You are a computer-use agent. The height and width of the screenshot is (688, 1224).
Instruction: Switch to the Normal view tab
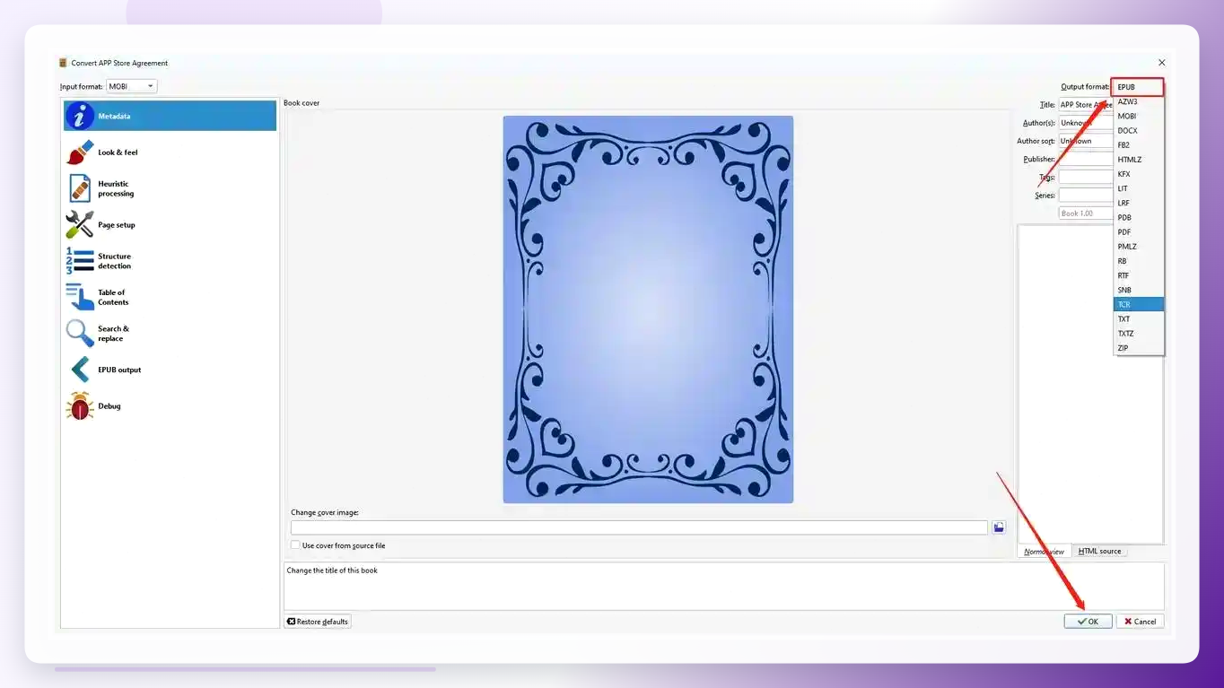click(x=1045, y=551)
